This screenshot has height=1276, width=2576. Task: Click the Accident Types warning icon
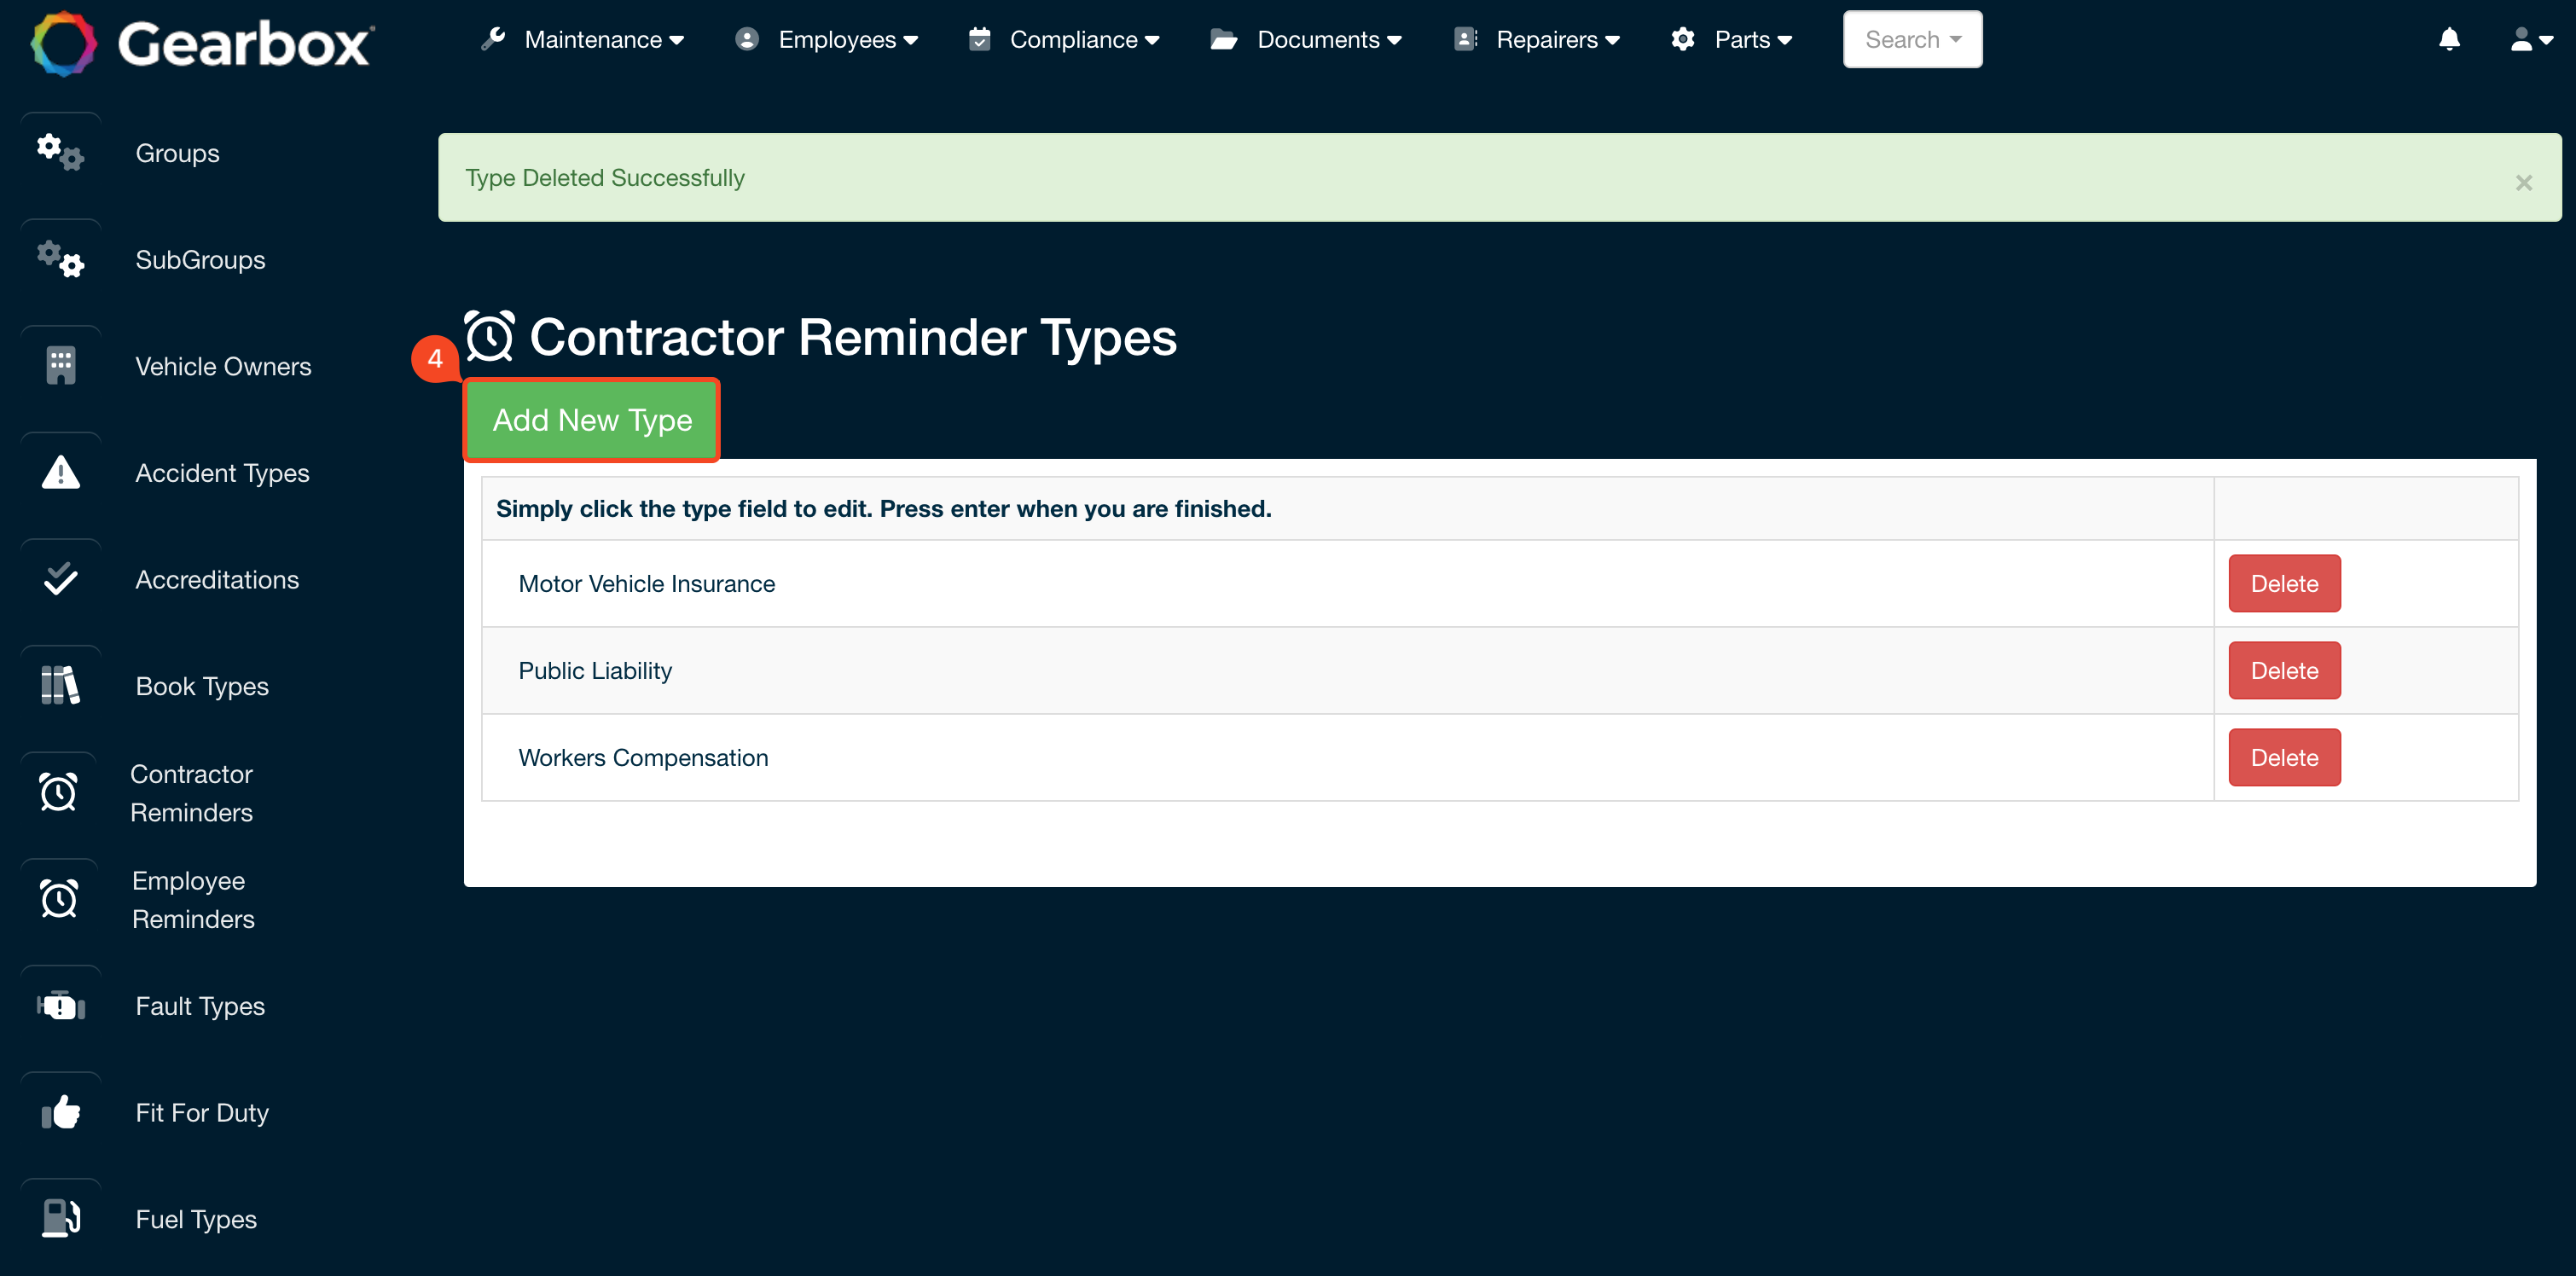point(59,472)
